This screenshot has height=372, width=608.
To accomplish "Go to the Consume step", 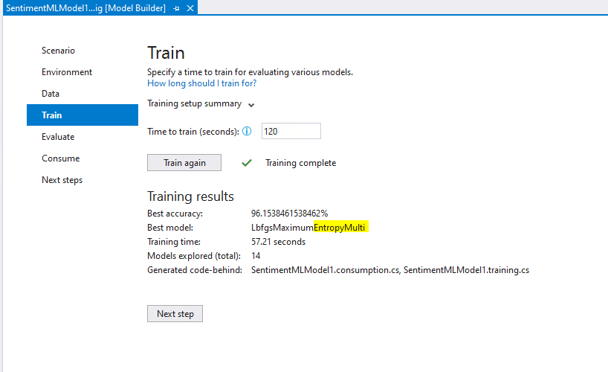I will click(x=61, y=158).
